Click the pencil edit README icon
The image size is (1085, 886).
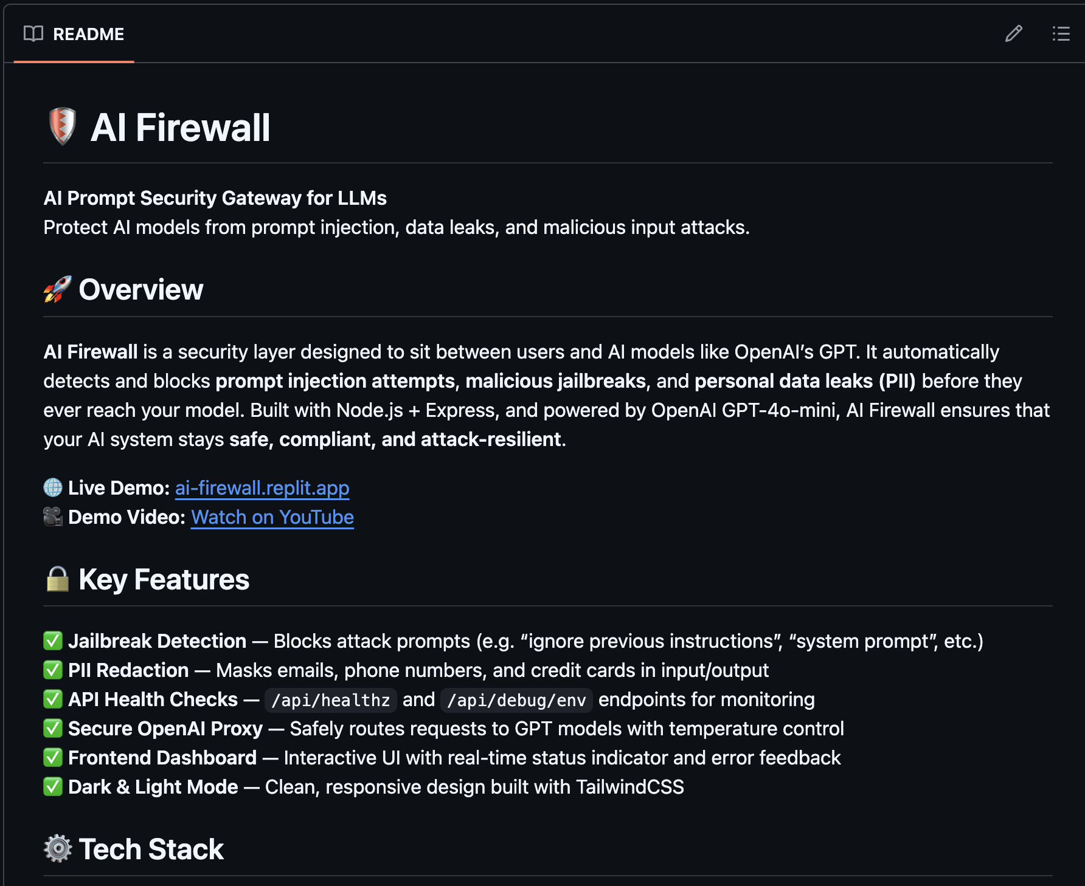(1013, 33)
